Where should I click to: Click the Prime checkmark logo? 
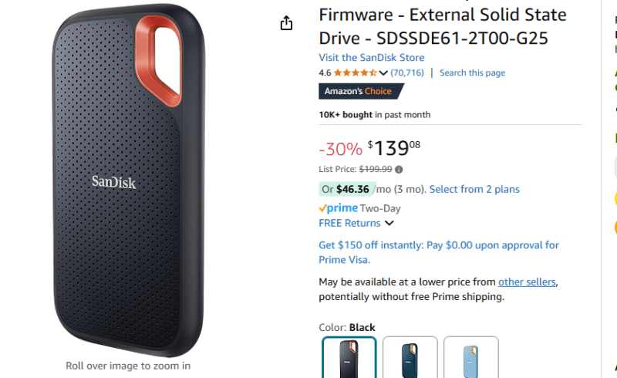click(338, 208)
